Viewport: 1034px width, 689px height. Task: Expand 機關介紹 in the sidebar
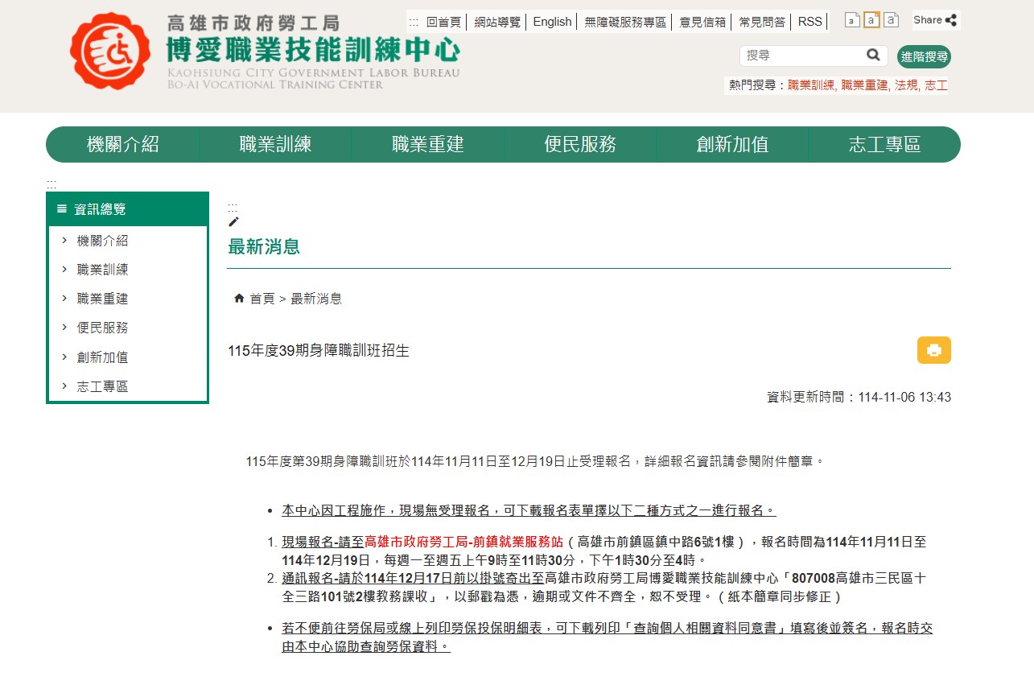point(102,241)
